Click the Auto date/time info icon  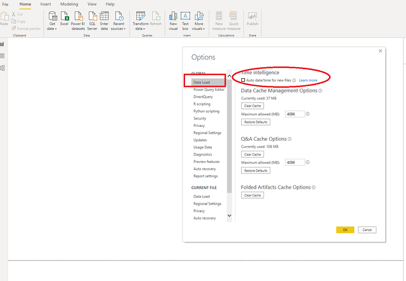[294, 81]
